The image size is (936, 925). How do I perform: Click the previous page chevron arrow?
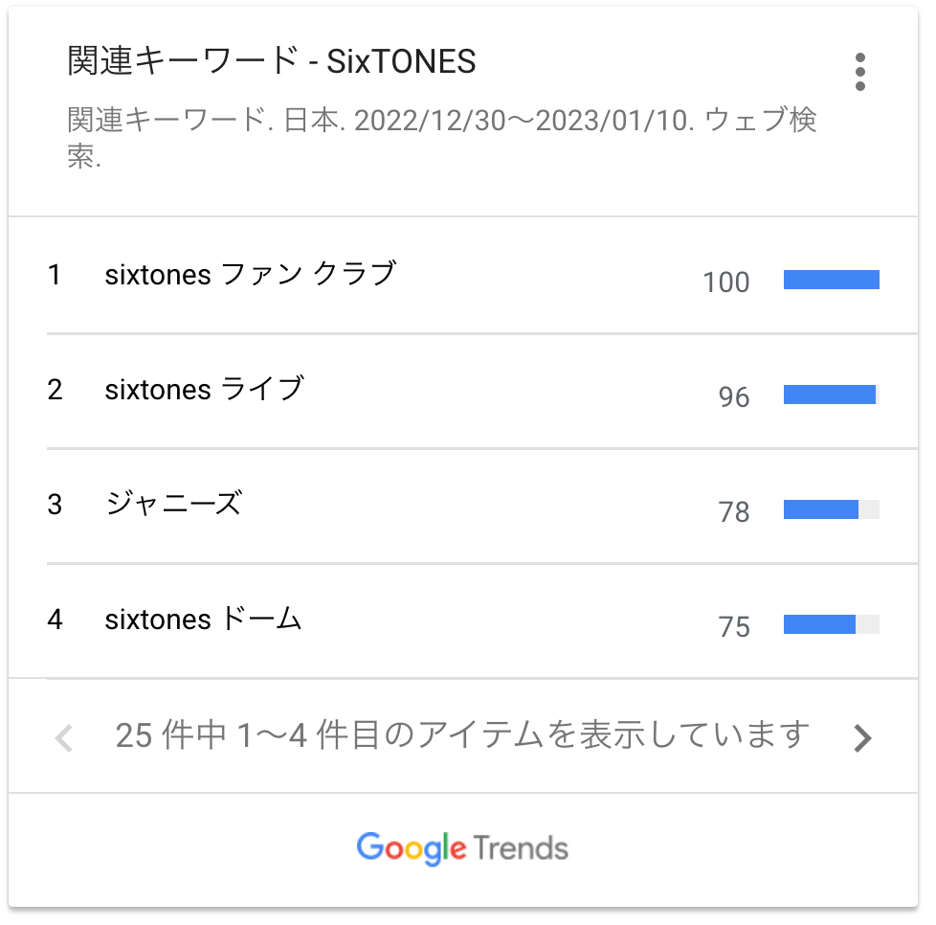(64, 738)
